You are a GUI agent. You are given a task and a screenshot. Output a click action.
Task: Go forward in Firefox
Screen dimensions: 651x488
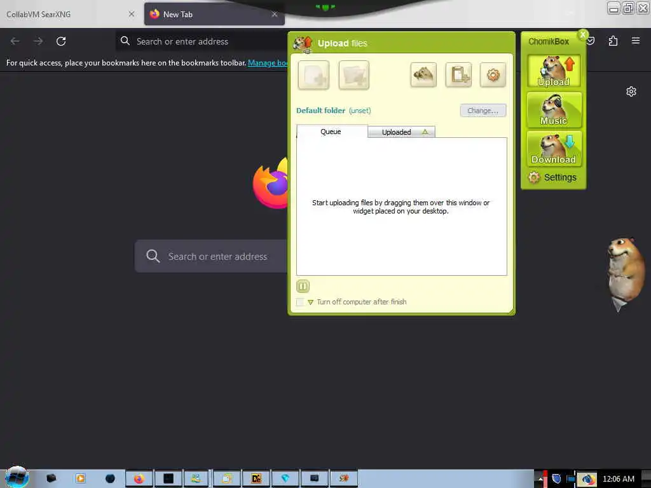tap(38, 41)
